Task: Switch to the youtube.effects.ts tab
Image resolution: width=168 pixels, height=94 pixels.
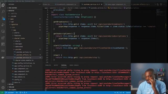Action: point(140,4)
